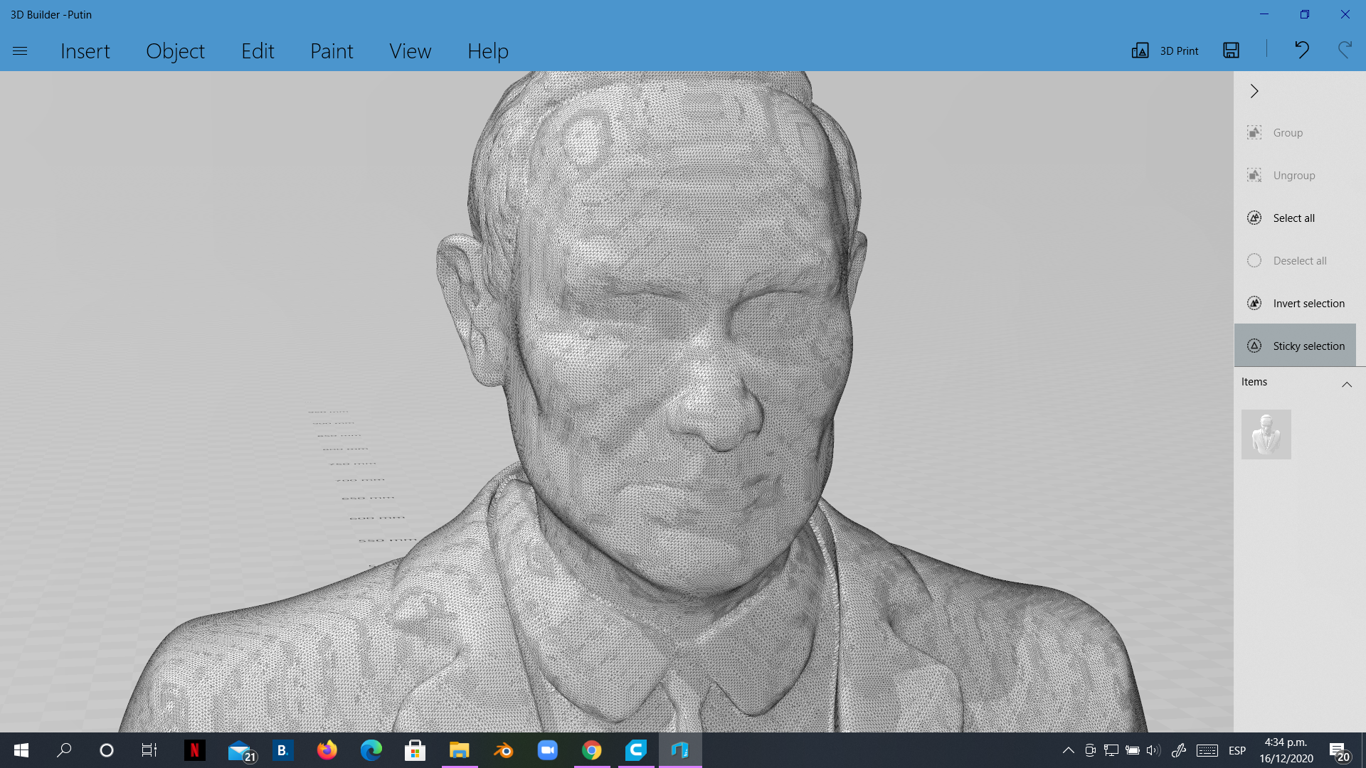Launch Blender from the taskbar
The width and height of the screenshot is (1366, 768).
coord(504,750)
